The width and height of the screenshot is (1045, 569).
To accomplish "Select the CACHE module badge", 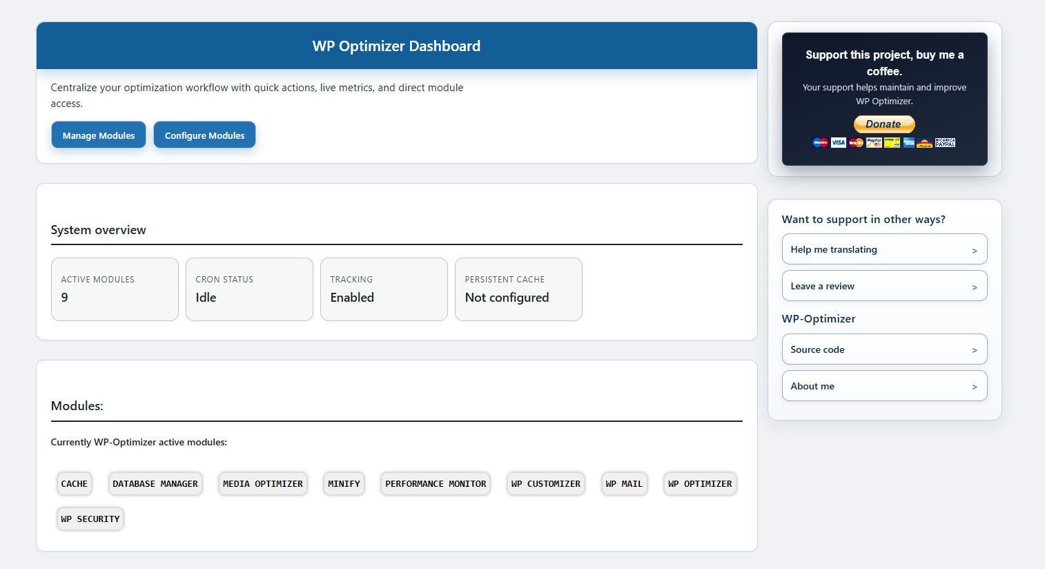I will (75, 483).
